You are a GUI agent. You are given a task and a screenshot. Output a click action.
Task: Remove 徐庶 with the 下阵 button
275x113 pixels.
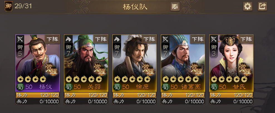click(149, 39)
